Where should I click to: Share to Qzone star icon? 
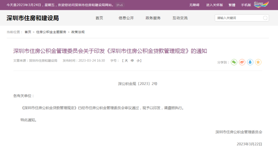tap(258, 62)
